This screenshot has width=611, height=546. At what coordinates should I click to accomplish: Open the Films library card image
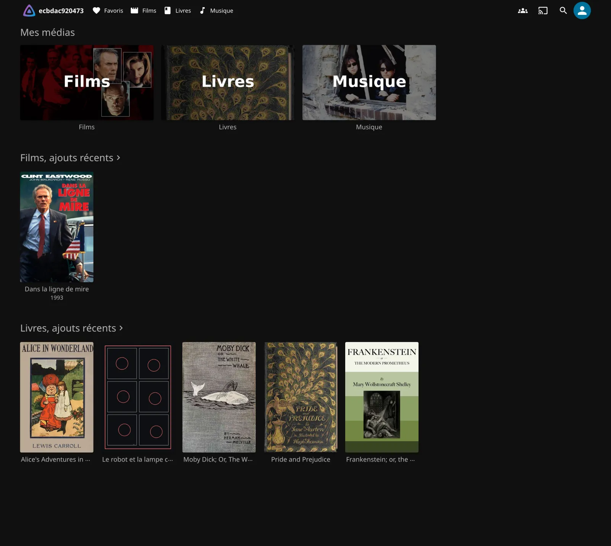click(x=87, y=83)
